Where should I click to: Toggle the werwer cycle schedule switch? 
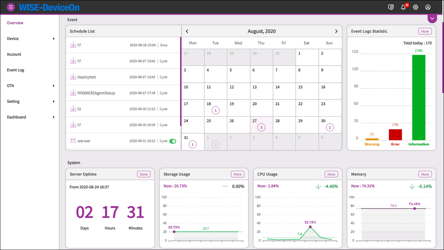point(172,141)
